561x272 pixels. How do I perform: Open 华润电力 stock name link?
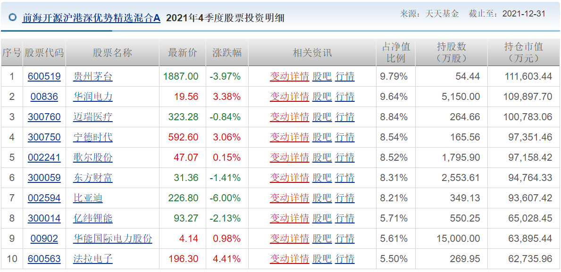point(92,97)
